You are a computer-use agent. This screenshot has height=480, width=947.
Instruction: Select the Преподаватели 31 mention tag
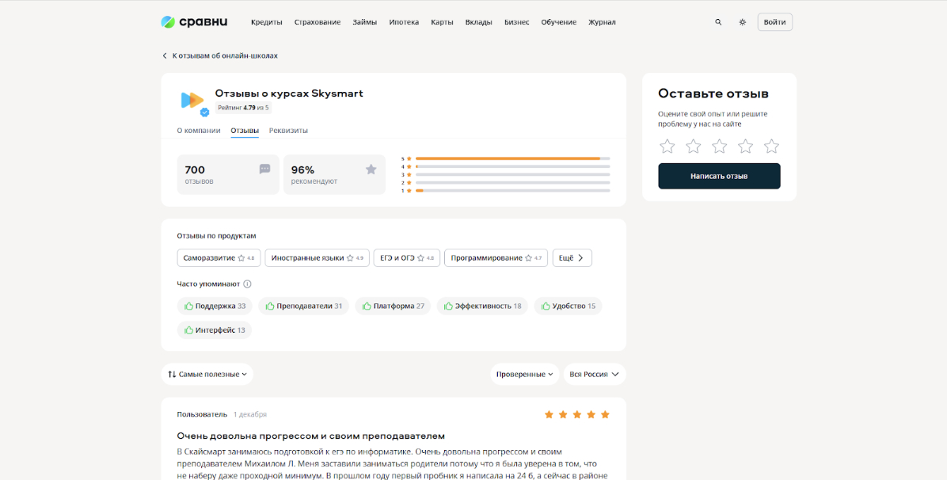[304, 306]
